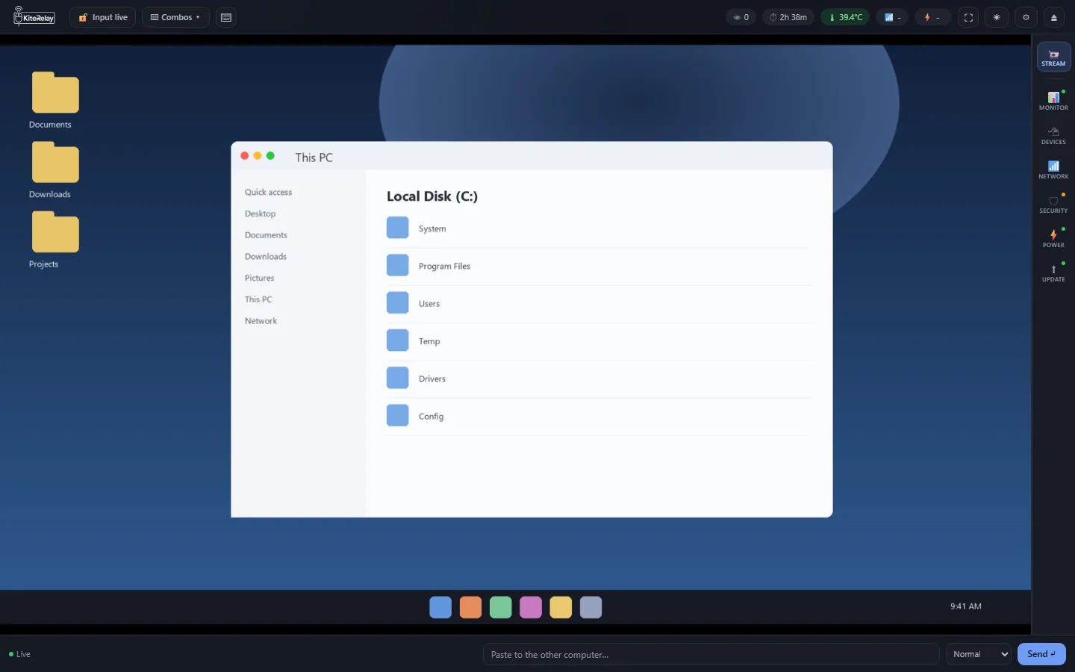1075x672 pixels.
Task: Open the Drivers folder row
Action: click(x=599, y=379)
